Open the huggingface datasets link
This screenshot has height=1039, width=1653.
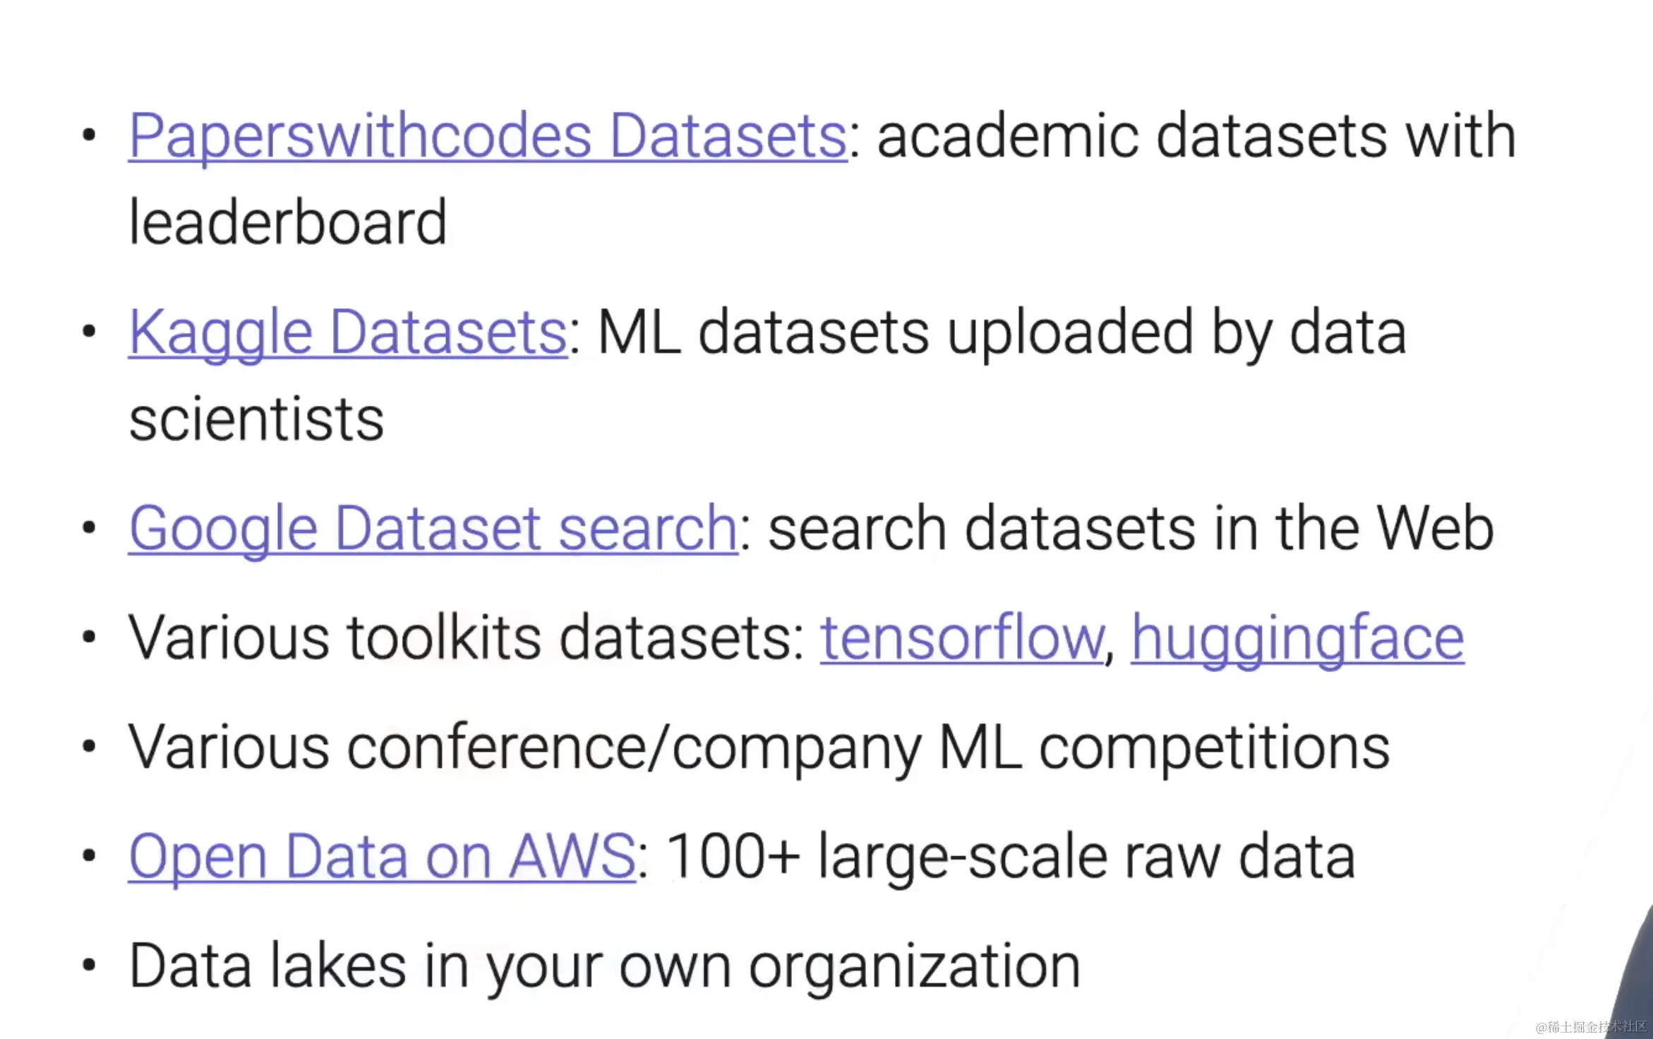(x=1298, y=639)
